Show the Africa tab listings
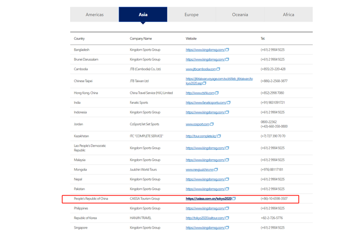 coord(288,14)
